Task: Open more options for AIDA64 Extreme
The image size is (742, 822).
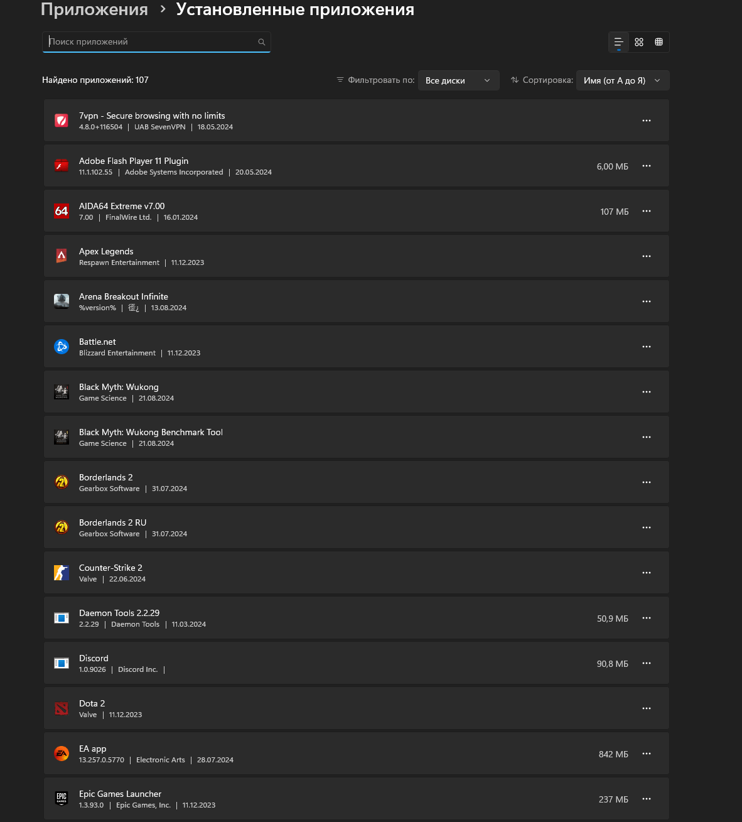Action: click(647, 211)
